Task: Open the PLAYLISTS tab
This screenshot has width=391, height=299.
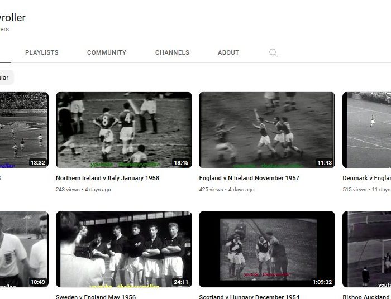Action: click(x=42, y=52)
